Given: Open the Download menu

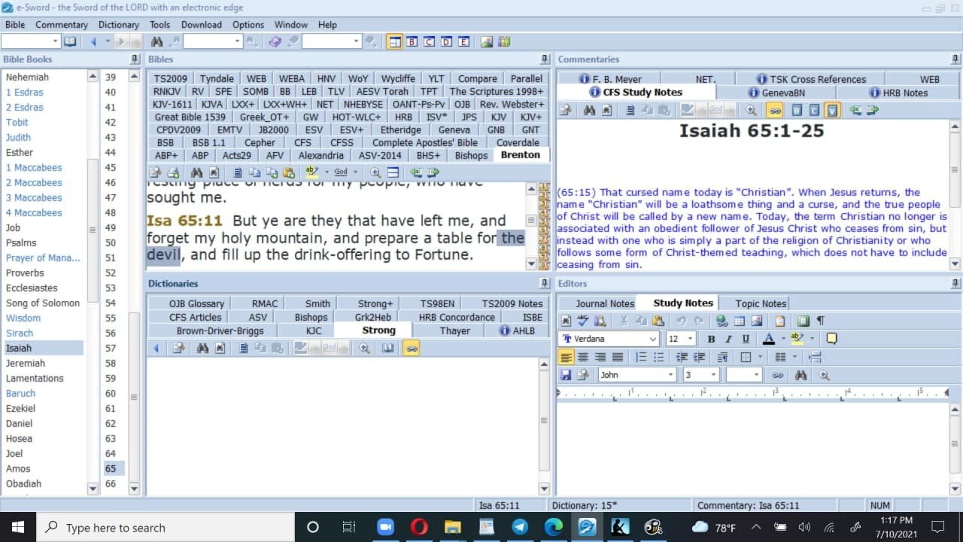Looking at the screenshot, I should point(201,25).
